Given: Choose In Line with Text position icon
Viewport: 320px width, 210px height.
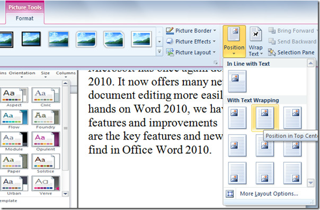Looking at the screenshot, I should point(237,81).
